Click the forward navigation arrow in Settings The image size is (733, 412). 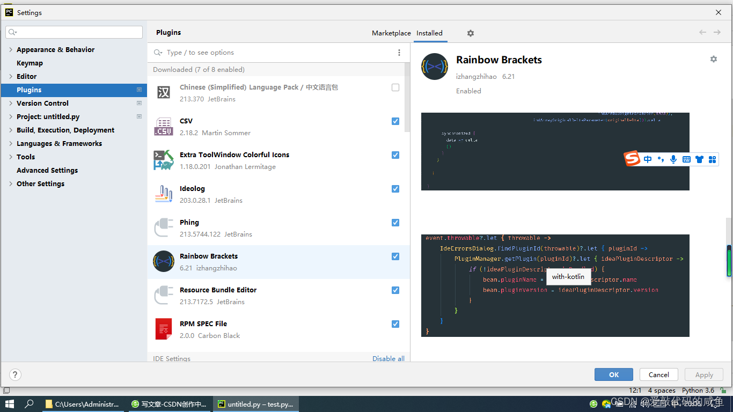[717, 33]
